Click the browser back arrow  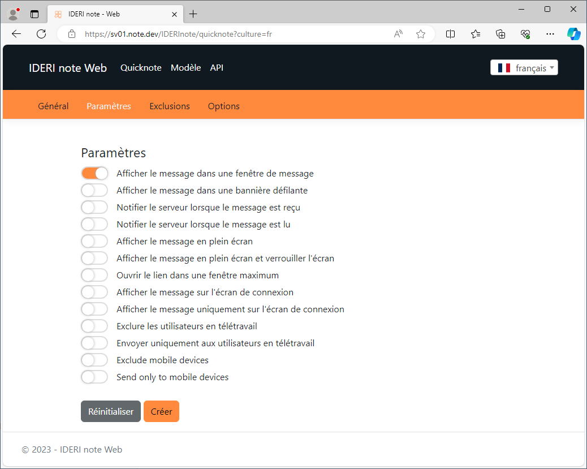(x=16, y=34)
